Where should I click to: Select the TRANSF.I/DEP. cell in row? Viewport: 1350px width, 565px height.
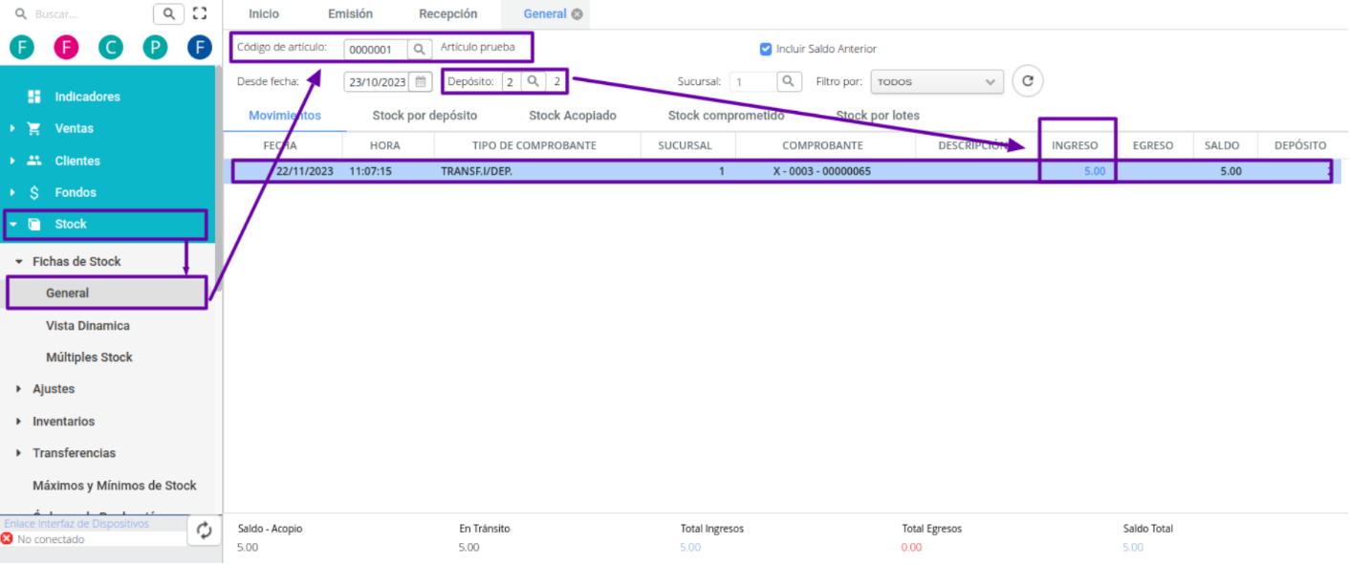pyautogui.click(x=476, y=171)
